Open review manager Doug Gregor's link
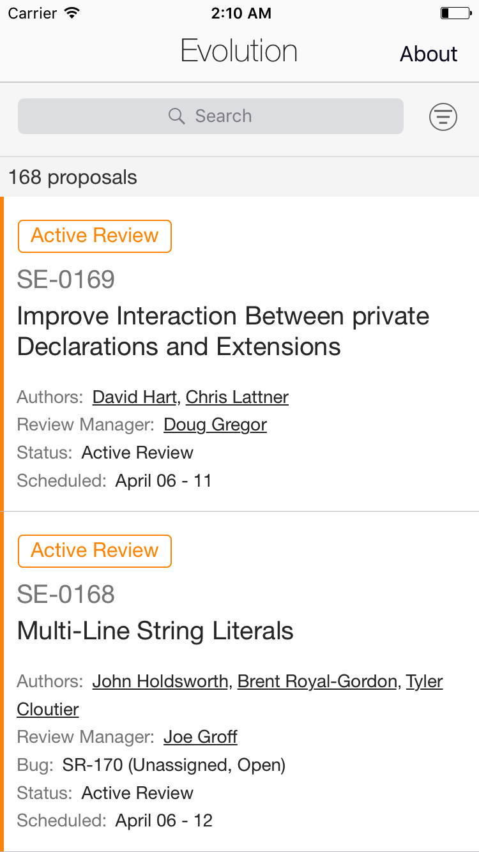 pyautogui.click(x=215, y=425)
